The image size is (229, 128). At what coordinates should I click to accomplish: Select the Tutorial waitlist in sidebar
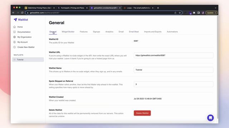[28, 59]
